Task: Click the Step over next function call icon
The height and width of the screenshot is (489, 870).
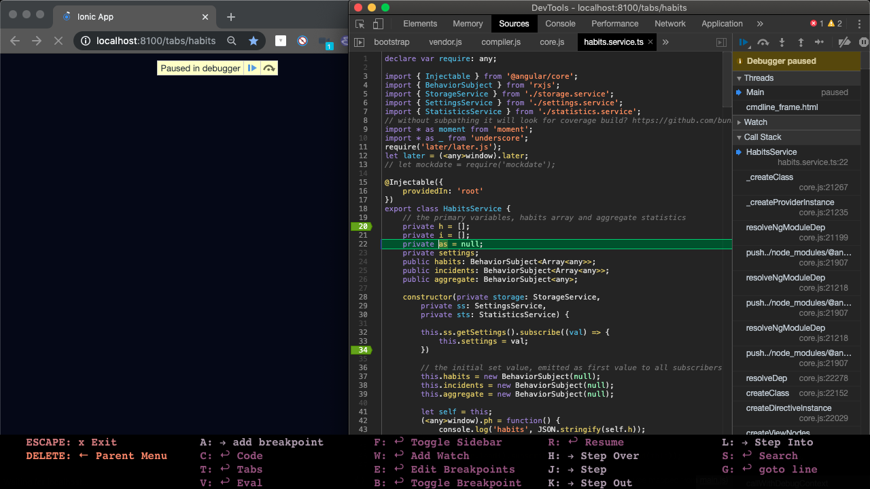Action: (763, 42)
